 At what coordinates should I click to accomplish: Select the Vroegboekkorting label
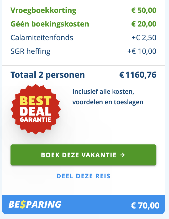(x=43, y=11)
